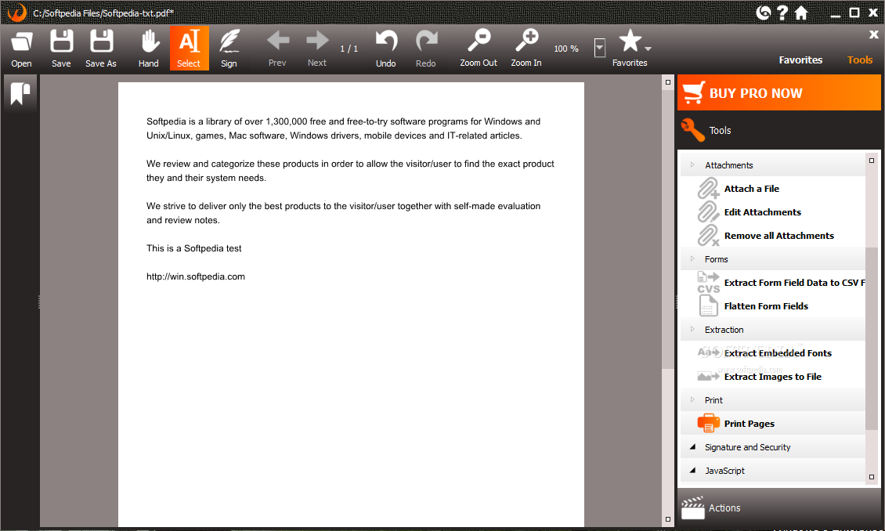Click the Flatten Form Fields page icon
The image size is (885, 531).
pyautogui.click(x=708, y=306)
